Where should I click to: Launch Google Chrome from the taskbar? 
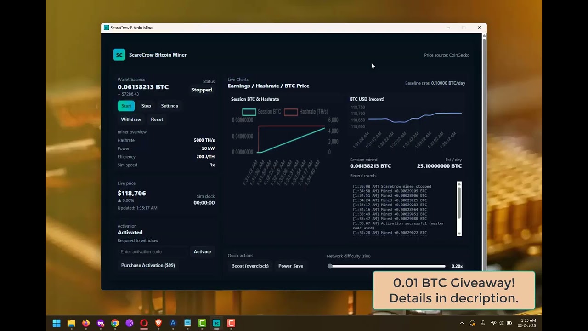click(x=115, y=323)
